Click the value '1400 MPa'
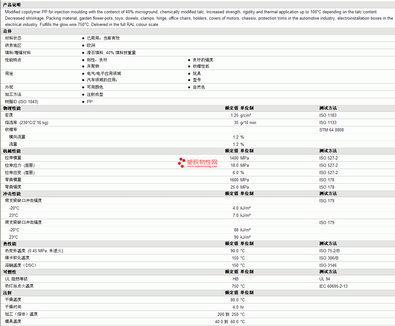395x326 pixels. (x=239, y=158)
